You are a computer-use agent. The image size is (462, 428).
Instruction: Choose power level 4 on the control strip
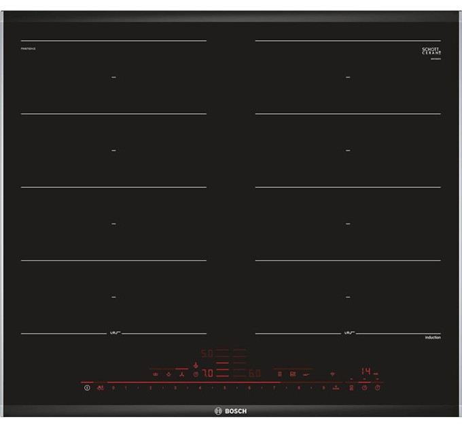click(200, 388)
